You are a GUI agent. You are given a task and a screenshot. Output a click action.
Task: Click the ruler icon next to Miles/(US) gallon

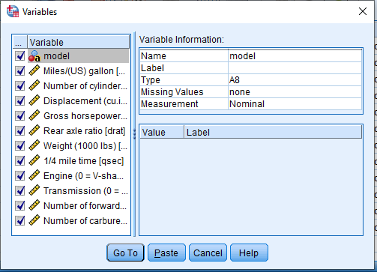point(34,70)
